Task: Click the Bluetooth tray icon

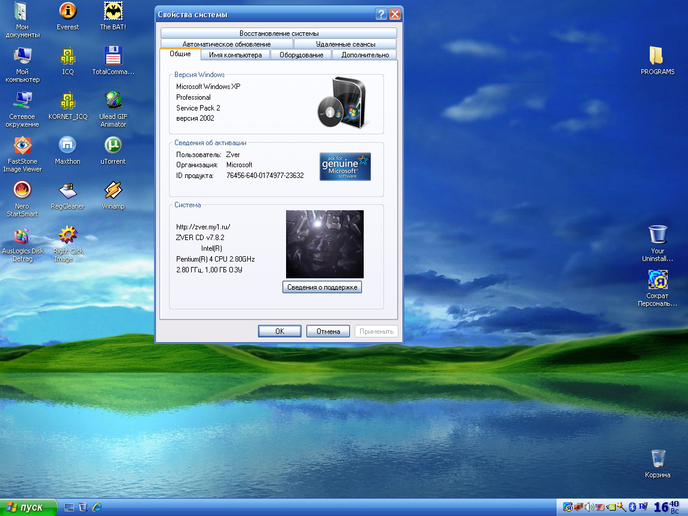Action: (x=632, y=507)
